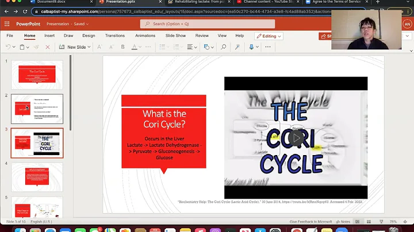Switch to Slide Sorter view icon
414x232 pixels.
(x=369, y=222)
